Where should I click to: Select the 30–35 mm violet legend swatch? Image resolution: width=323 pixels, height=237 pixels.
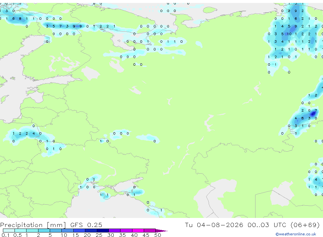115,231
